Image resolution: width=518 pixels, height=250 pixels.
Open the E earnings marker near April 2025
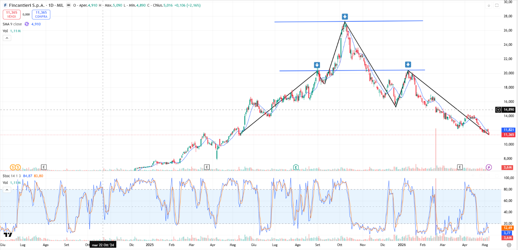click(x=207, y=167)
